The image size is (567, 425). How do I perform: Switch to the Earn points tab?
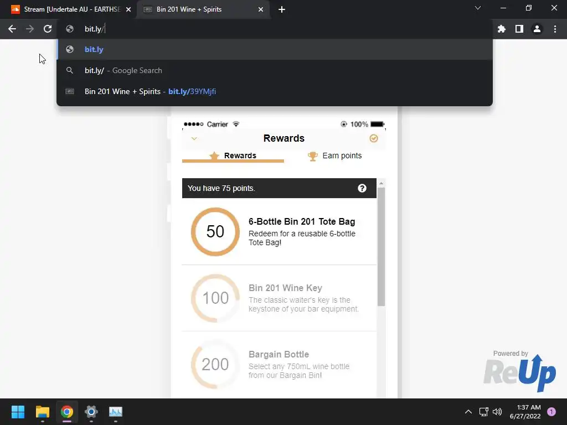[x=334, y=156]
